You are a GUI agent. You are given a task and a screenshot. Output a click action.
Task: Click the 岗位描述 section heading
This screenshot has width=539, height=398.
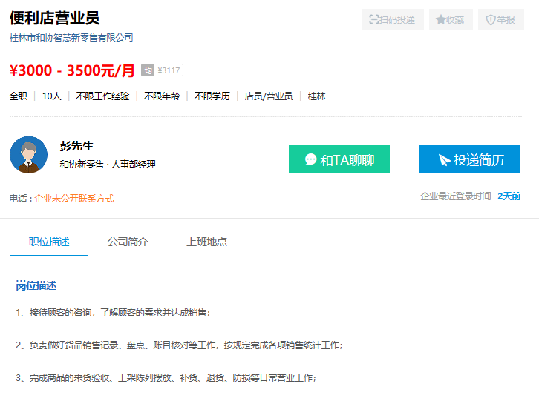36,285
